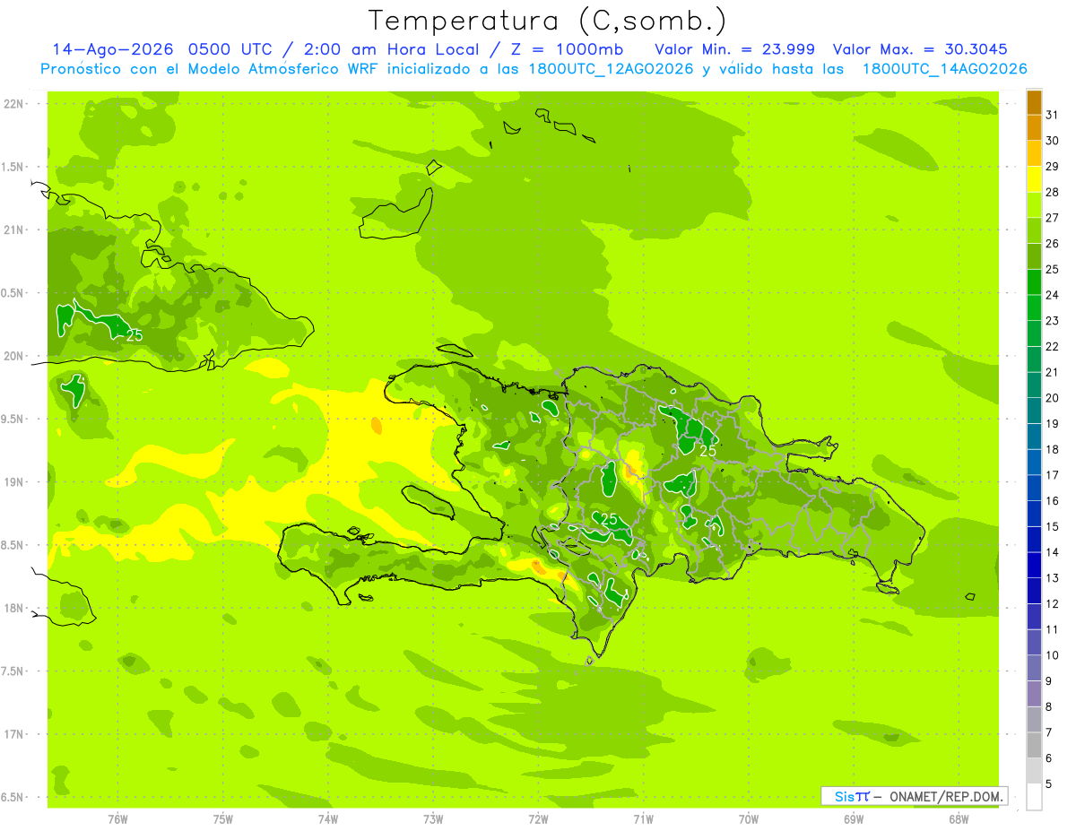The width and height of the screenshot is (1076, 831).
Task: Click the '73W' longitude axis label
Action: pyautogui.click(x=433, y=818)
